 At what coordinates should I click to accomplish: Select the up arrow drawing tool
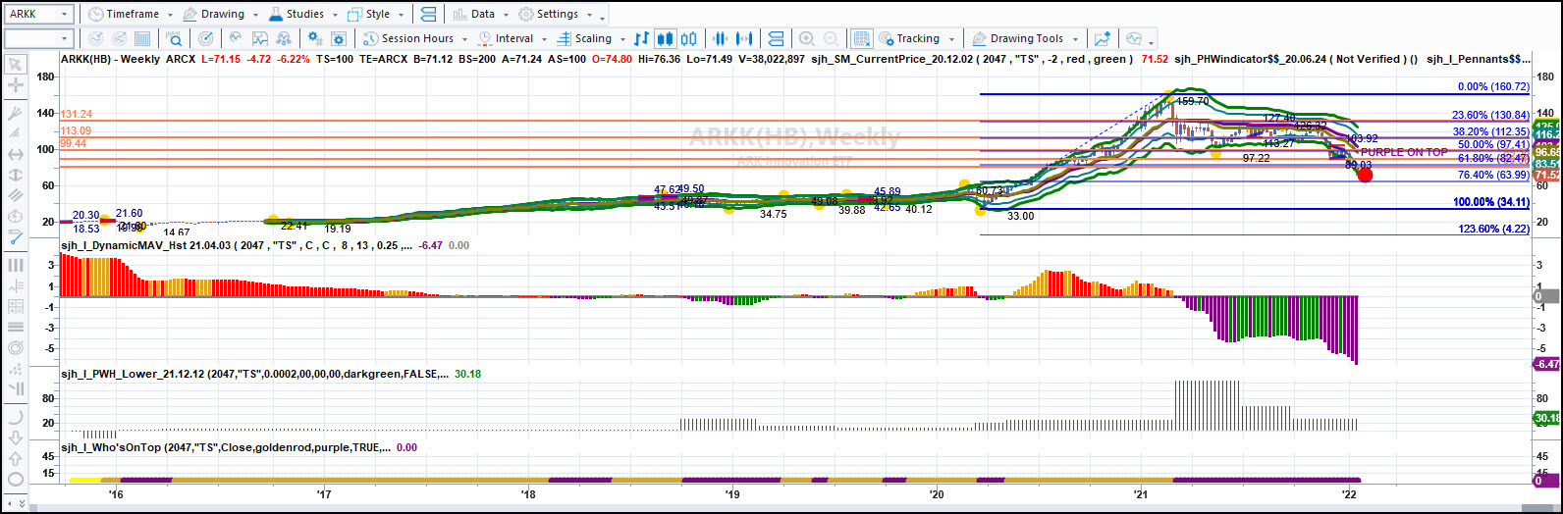point(16,458)
